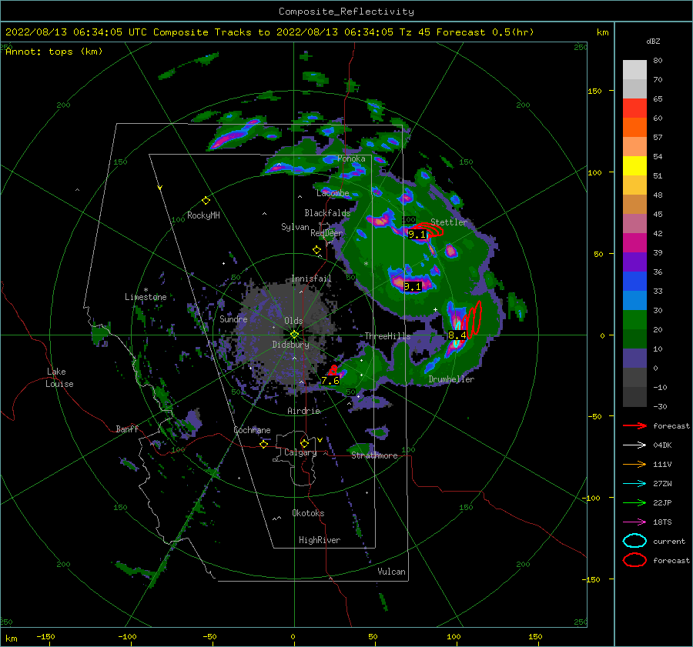
Task: Click the orange 111V arrow symbol
Action: [634, 464]
